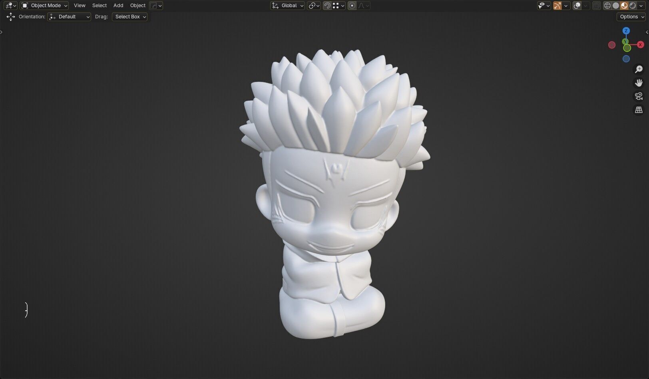Open the object visibility and selectability dropdown
The image size is (649, 379).
[x=544, y=6]
